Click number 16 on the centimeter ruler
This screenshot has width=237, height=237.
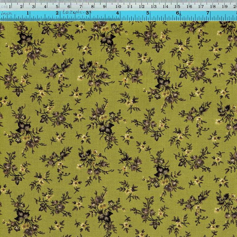pos(189,7)
